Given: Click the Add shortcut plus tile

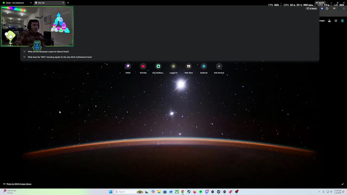Looking at the screenshot, I should pyautogui.click(x=219, y=69).
